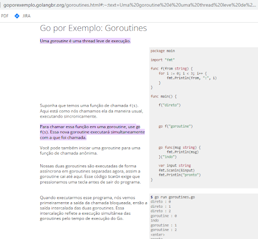The width and height of the screenshot is (258, 239).
Task: Click output line 'direto : 2'
Action: pos(161,211)
